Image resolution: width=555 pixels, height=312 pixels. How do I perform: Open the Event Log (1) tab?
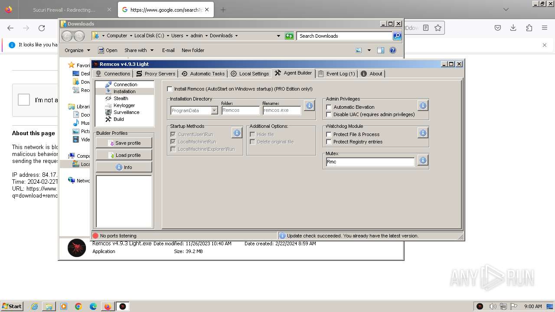point(336,74)
